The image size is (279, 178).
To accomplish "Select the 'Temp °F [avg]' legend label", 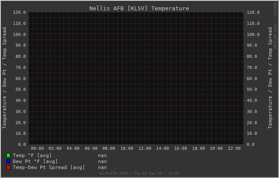I will pos(32,155).
